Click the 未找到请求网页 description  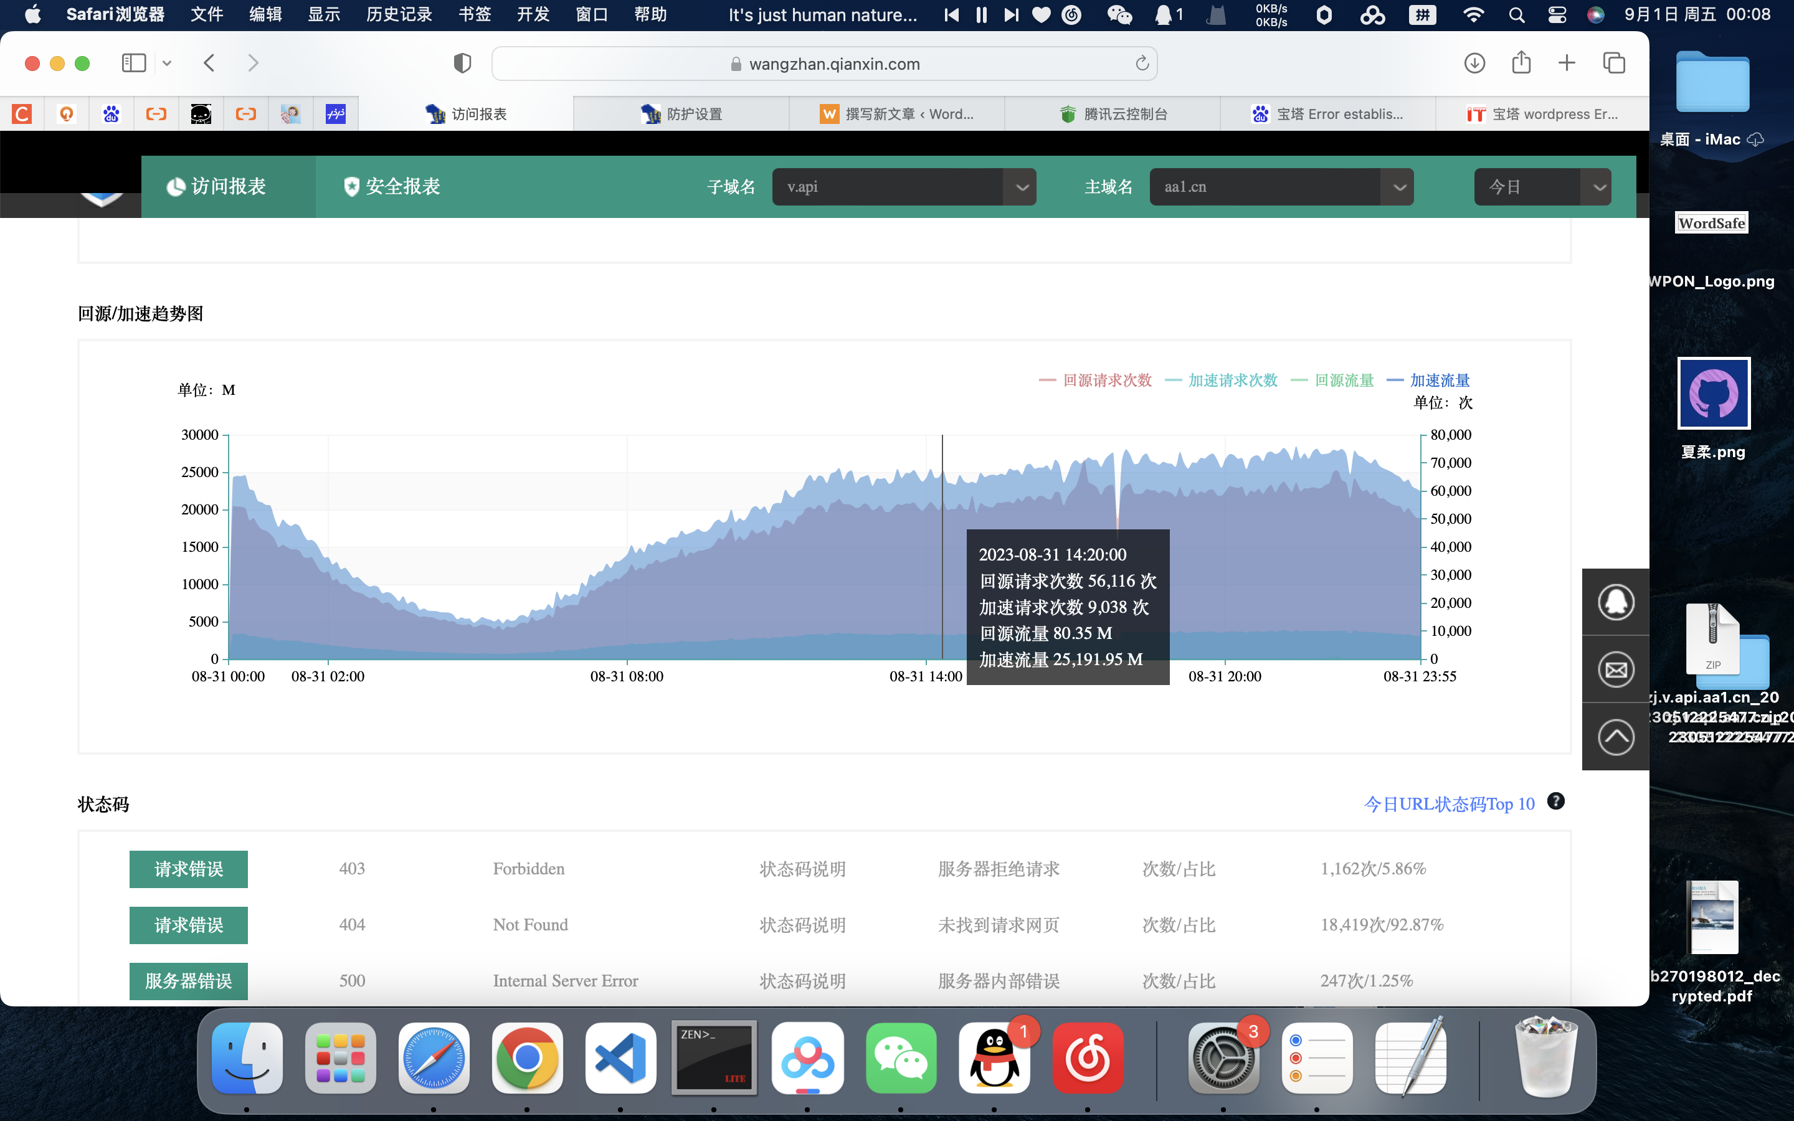point(999,925)
